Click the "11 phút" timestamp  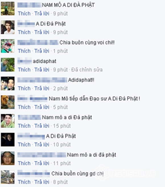pos(62,163)
